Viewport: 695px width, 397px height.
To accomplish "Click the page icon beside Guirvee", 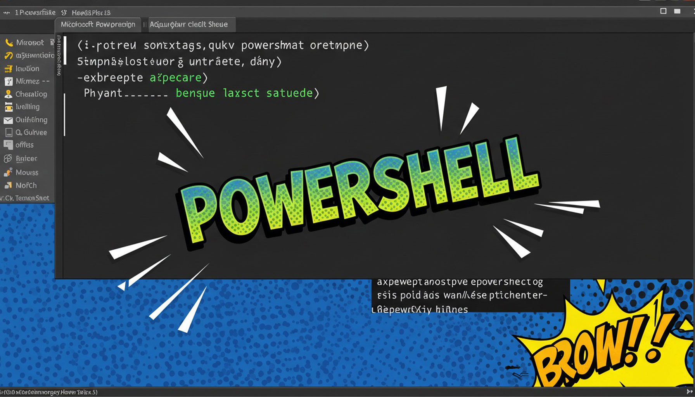I will coord(9,133).
